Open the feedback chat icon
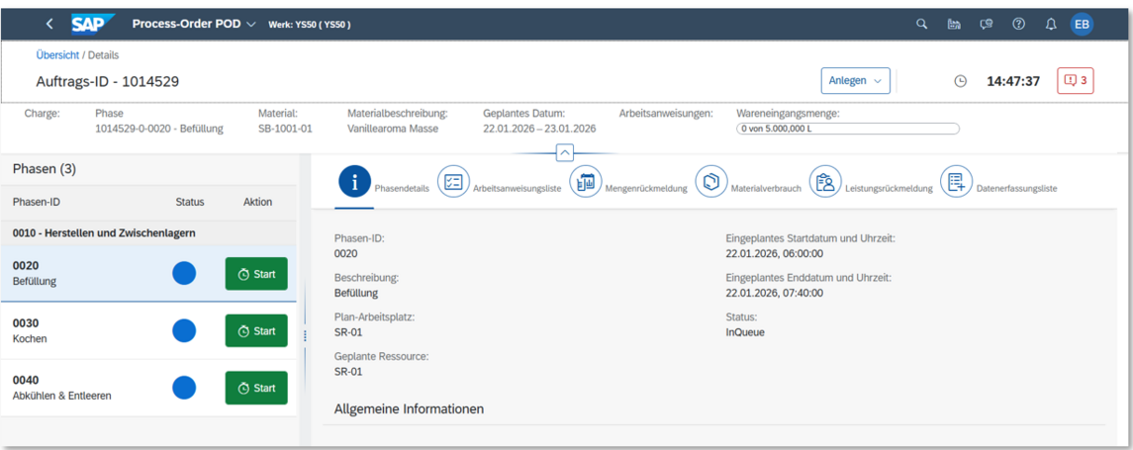The width and height of the screenshot is (1133, 450). point(986,24)
